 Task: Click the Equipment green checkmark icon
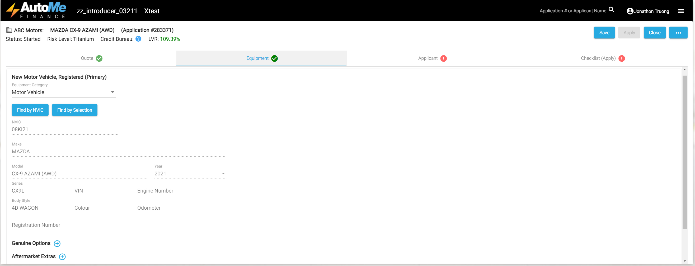tap(274, 58)
